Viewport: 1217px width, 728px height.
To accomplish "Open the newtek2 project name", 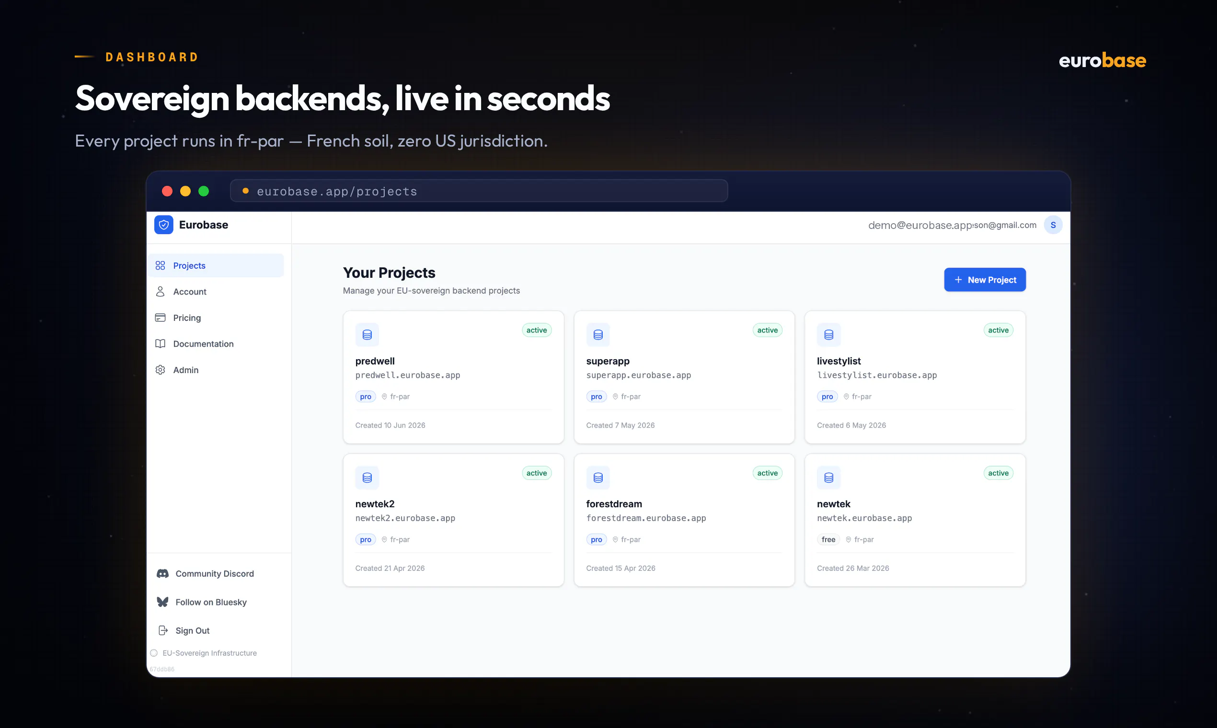I will point(375,504).
